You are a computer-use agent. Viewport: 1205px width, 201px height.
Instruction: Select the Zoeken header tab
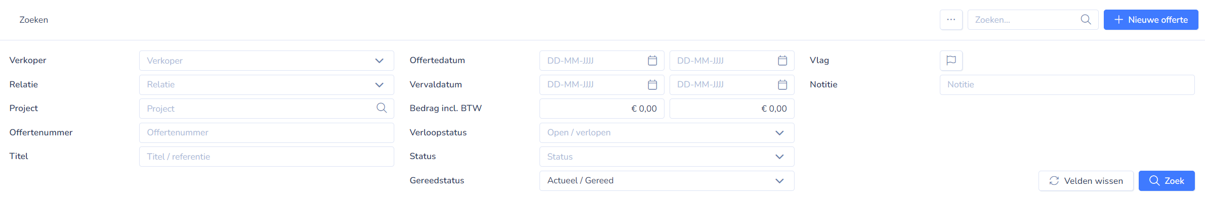pyautogui.click(x=34, y=20)
